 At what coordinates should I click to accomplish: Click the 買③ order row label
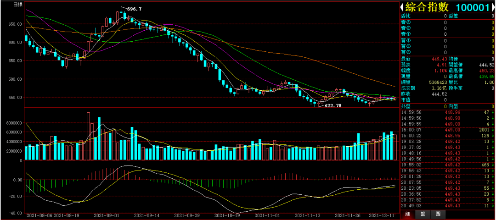click(406, 52)
